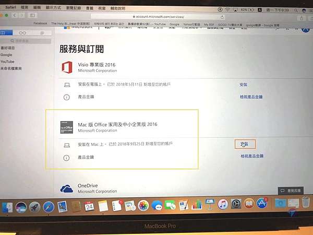Screen dimensions: 313x235
Task: Click the battery status in menu bar
Action: (247, 9)
